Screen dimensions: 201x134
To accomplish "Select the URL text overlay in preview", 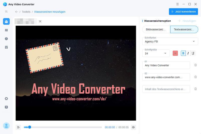I will click(79, 99).
